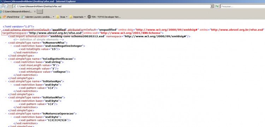The height and width of the screenshot is (127, 265).
Task: Collapse the tsStatusRps simpleType node
Action: [x=6, y=81]
